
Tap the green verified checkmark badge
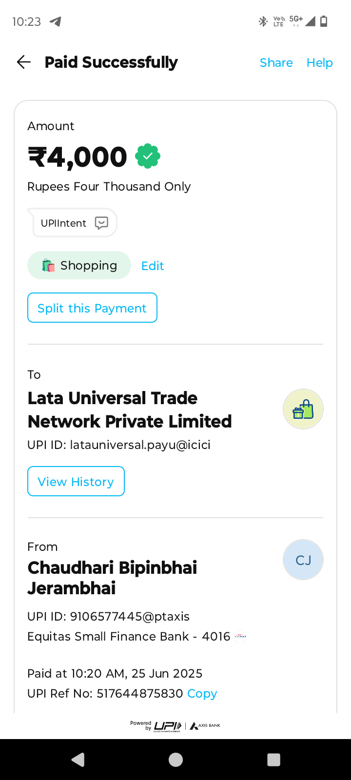point(148,156)
